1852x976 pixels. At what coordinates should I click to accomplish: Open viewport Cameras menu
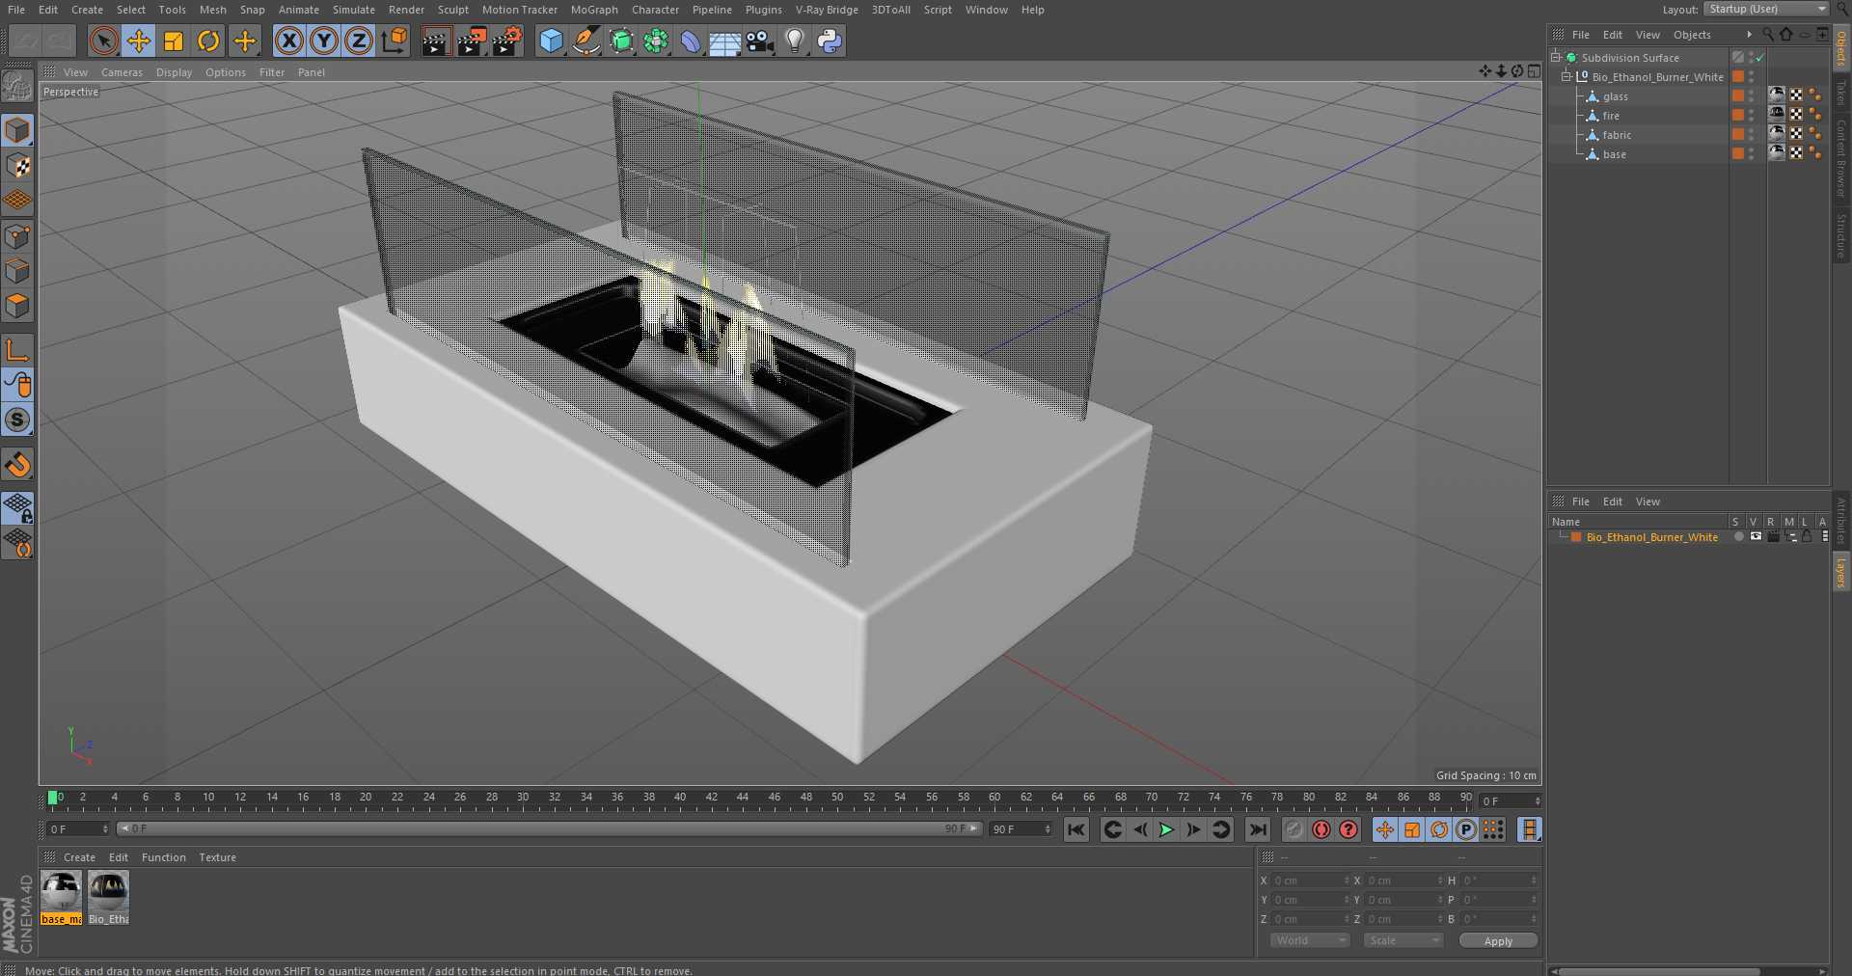pos(122,72)
